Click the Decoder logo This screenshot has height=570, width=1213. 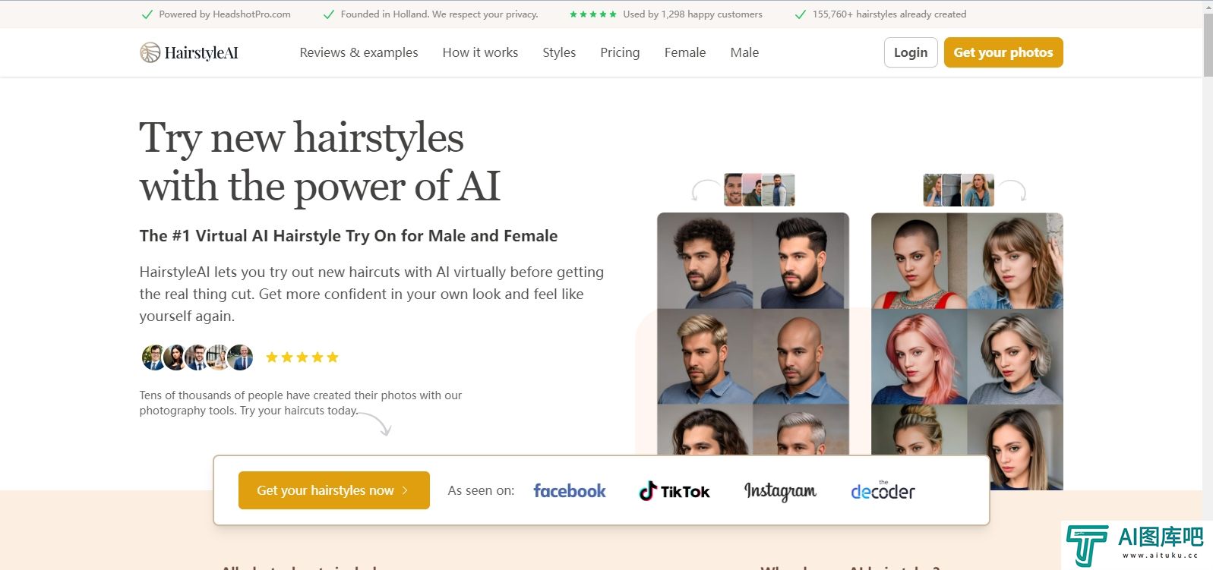pos(883,491)
